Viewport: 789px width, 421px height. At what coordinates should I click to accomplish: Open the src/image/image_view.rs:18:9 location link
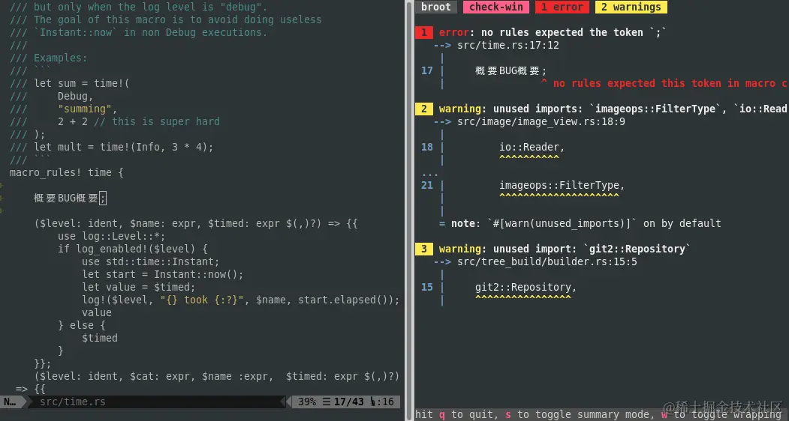(541, 121)
